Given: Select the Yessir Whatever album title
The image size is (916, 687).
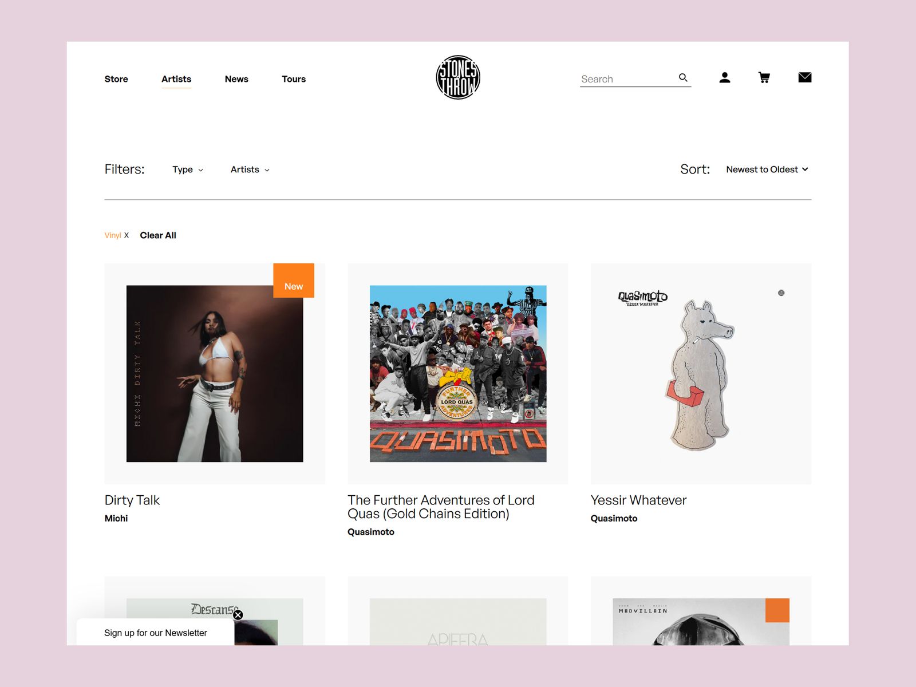Looking at the screenshot, I should (x=638, y=500).
